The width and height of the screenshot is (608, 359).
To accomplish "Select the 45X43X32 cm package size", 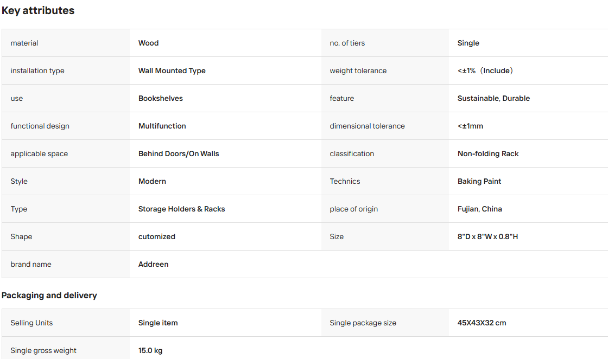I will pos(482,323).
